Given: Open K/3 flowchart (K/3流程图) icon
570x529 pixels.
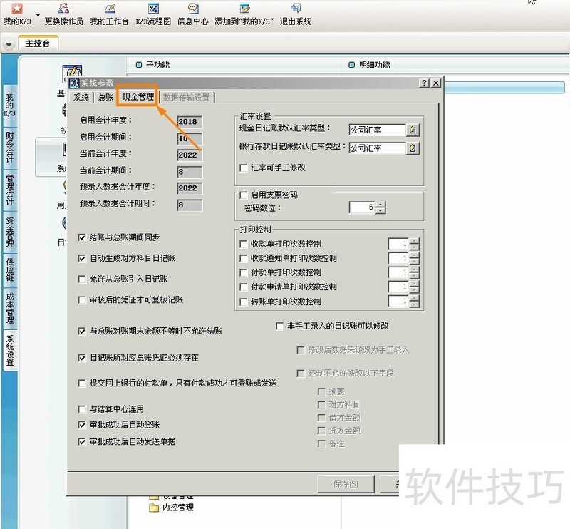Looking at the screenshot, I should [x=153, y=9].
